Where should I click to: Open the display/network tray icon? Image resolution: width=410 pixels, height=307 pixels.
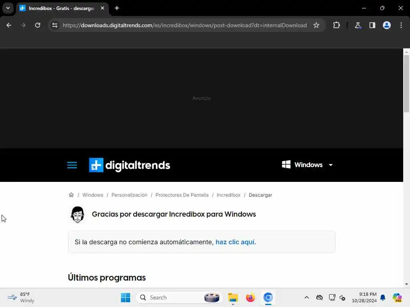pyautogui.click(x=332, y=297)
